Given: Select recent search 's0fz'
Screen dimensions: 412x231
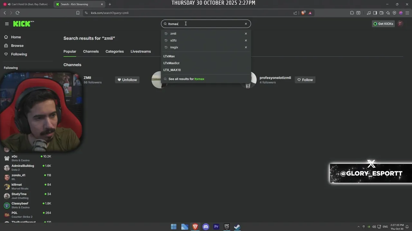Looking at the screenshot, I should pyautogui.click(x=173, y=40).
